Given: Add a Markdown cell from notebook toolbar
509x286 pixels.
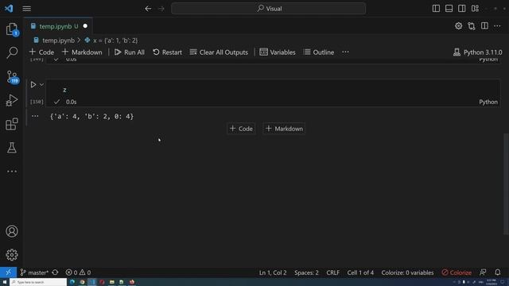Looking at the screenshot, I should 82,52.
